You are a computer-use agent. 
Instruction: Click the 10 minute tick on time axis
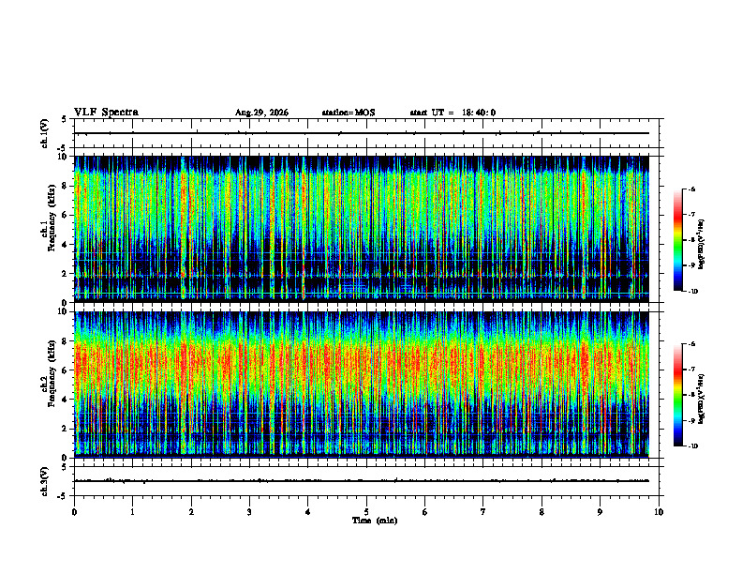point(659,512)
